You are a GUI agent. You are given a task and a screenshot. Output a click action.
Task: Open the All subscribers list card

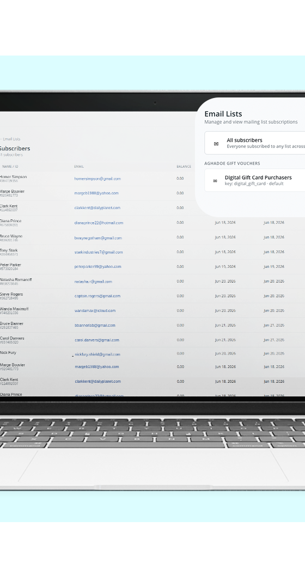[x=255, y=143]
